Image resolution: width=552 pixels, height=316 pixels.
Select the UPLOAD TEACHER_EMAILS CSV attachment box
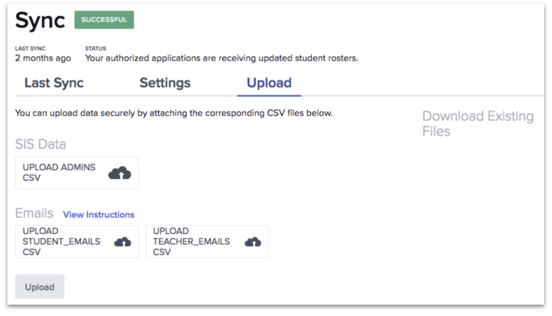(207, 242)
